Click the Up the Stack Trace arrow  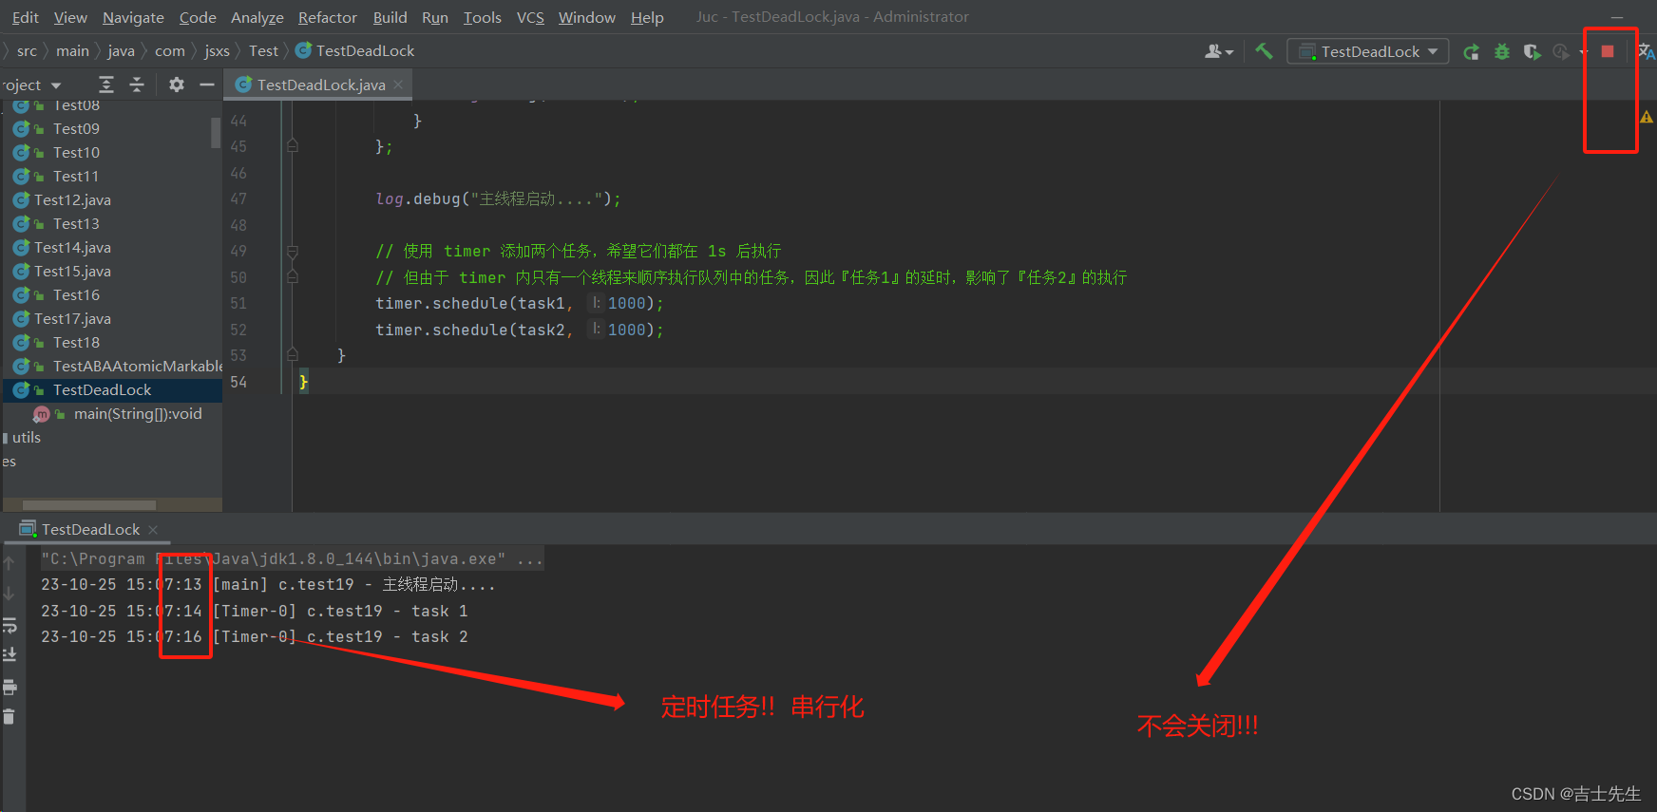click(10, 563)
